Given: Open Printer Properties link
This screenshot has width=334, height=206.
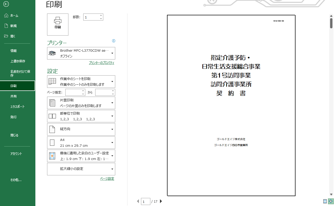Looking at the screenshot, I should click(101, 63).
